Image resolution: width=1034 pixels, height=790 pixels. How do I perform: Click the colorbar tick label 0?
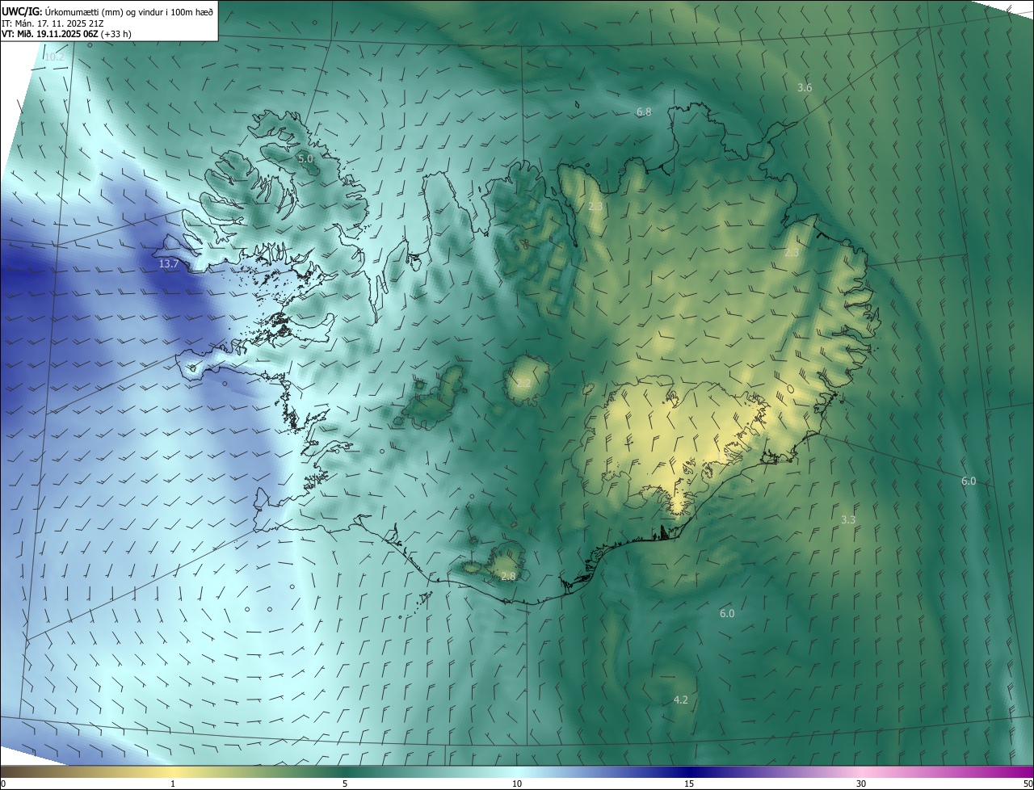3,784
